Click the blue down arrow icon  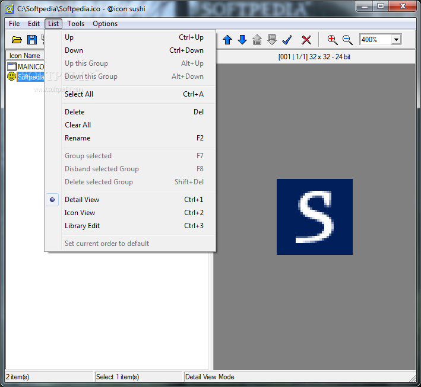coord(242,40)
